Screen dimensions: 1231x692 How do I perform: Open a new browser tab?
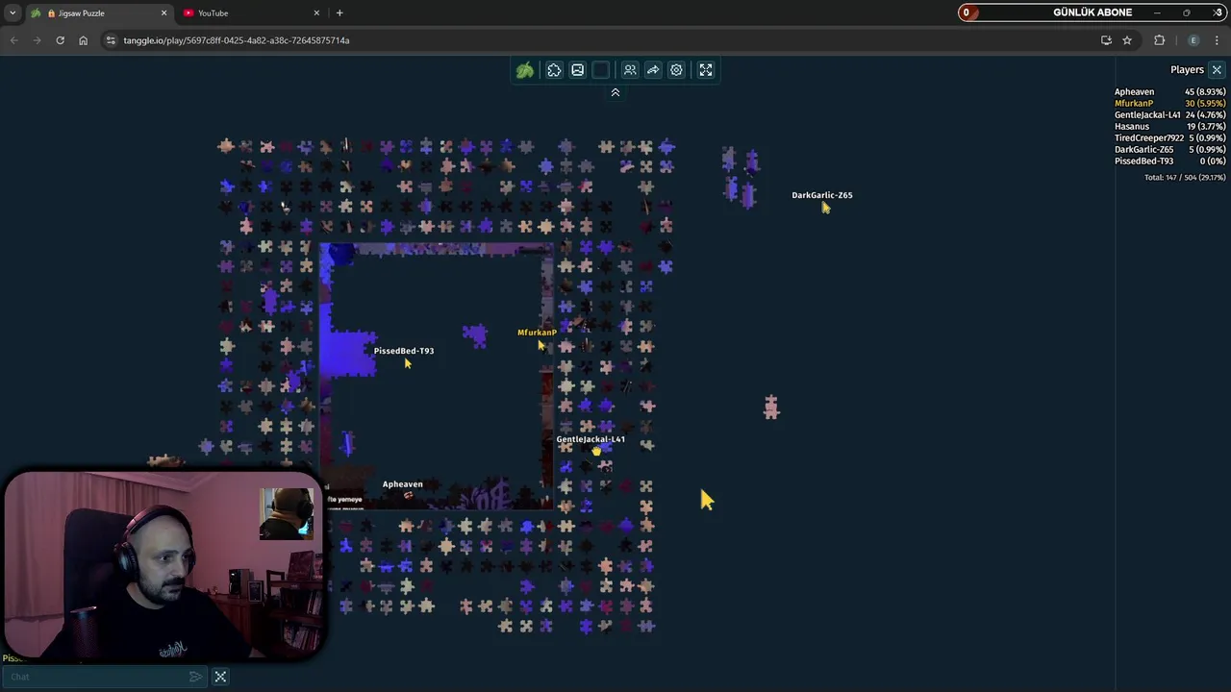[x=339, y=13]
